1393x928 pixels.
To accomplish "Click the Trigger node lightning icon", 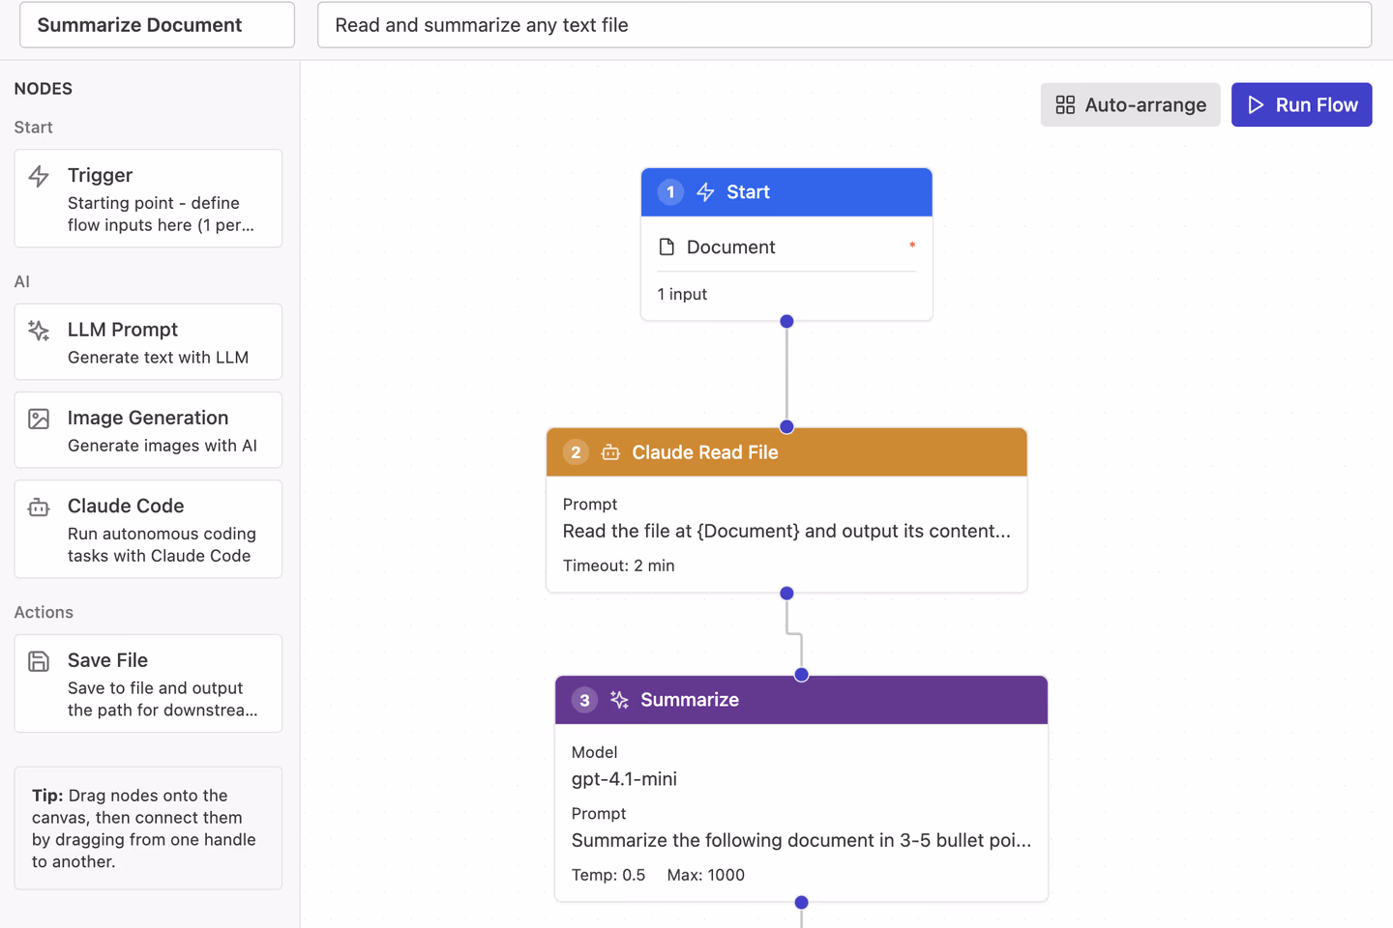I will tap(39, 176).
